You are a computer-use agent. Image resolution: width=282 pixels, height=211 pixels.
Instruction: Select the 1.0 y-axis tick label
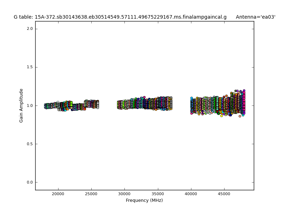click(30, 105)
